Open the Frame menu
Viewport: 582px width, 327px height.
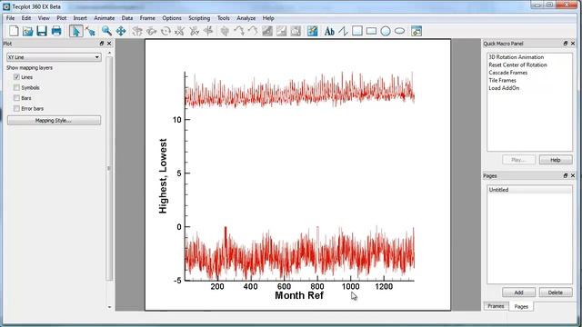tap(147, 18)
